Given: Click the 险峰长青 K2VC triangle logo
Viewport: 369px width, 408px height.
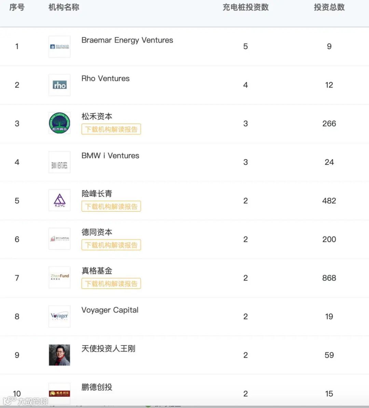Looking at the screenshot, I should point(59,201).
